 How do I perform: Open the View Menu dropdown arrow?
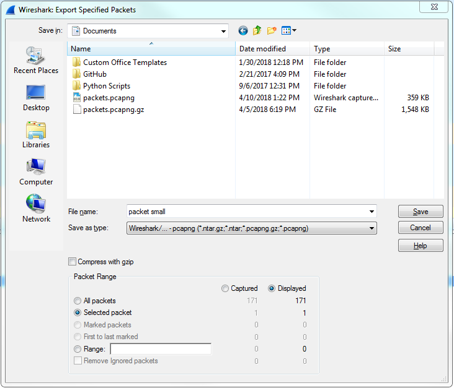click(x=294, y=31)
